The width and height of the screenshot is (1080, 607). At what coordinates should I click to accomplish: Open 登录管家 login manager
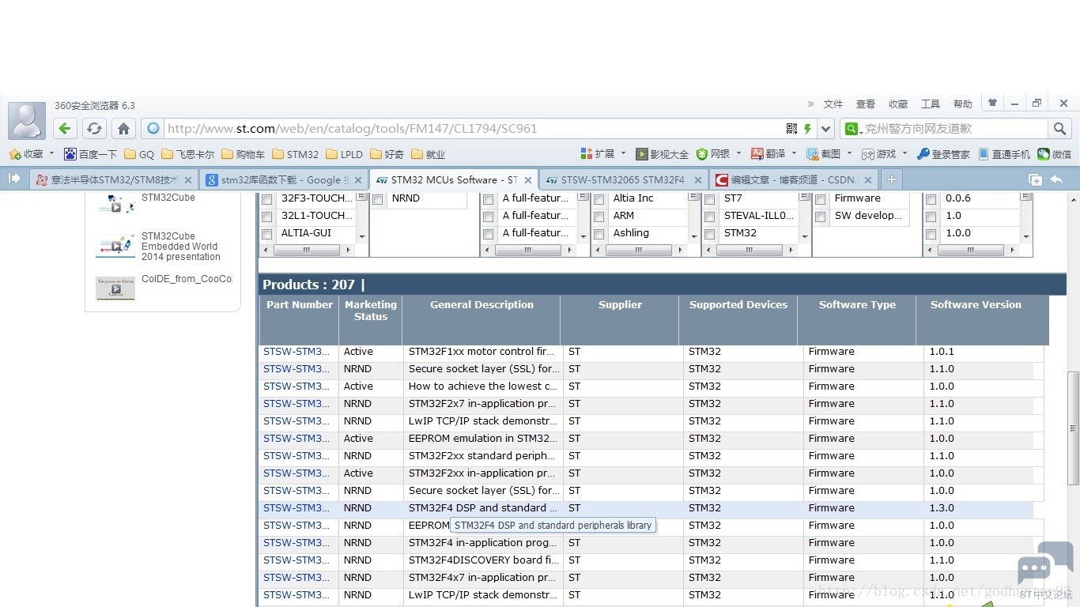pos(943,154)
